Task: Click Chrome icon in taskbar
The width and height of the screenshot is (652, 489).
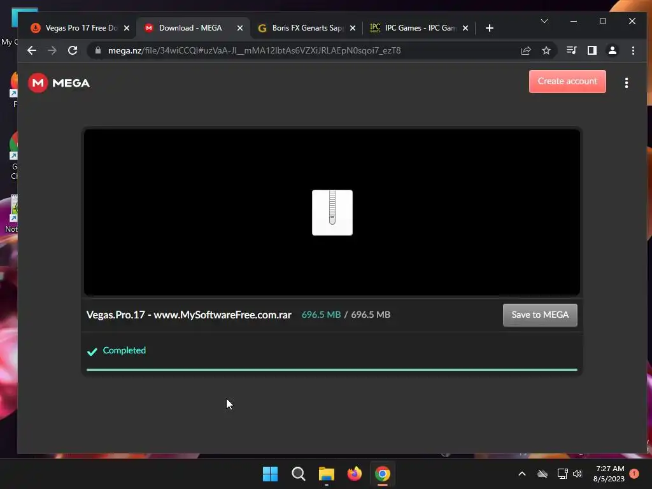Action: click(383, 474)
